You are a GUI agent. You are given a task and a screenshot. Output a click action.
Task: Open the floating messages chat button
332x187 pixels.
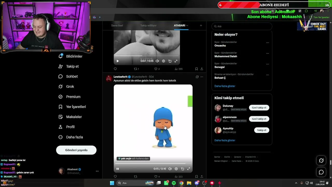(321, 172)
